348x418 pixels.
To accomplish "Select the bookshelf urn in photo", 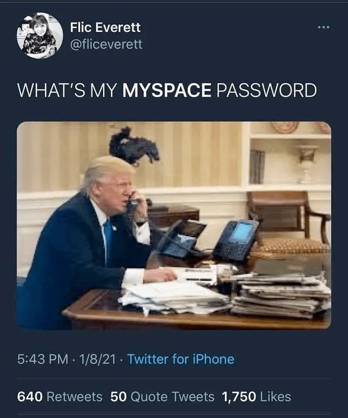I will (307, 164).
